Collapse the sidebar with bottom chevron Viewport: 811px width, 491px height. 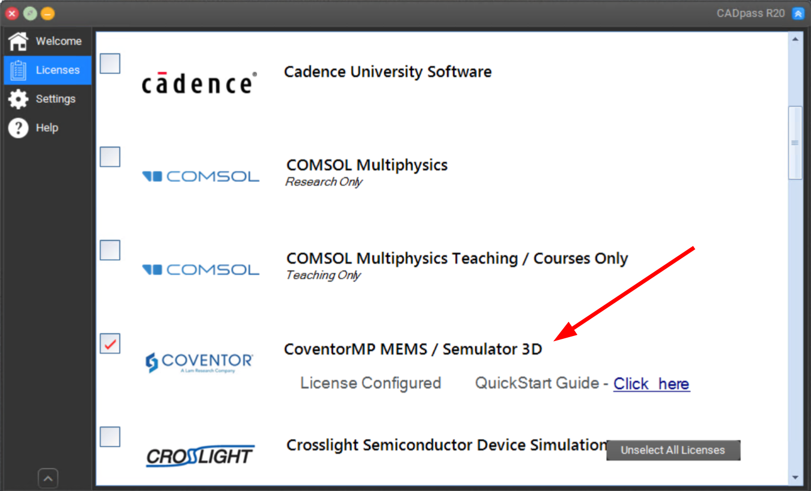(48, 479)
